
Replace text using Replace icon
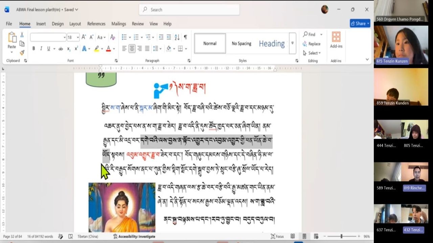point(312,44)
